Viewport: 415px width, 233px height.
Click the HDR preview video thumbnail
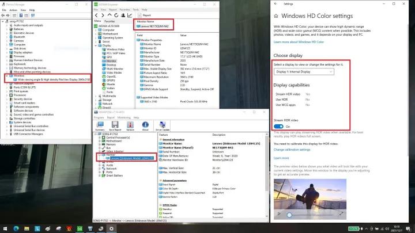click(x=310, y=199)
